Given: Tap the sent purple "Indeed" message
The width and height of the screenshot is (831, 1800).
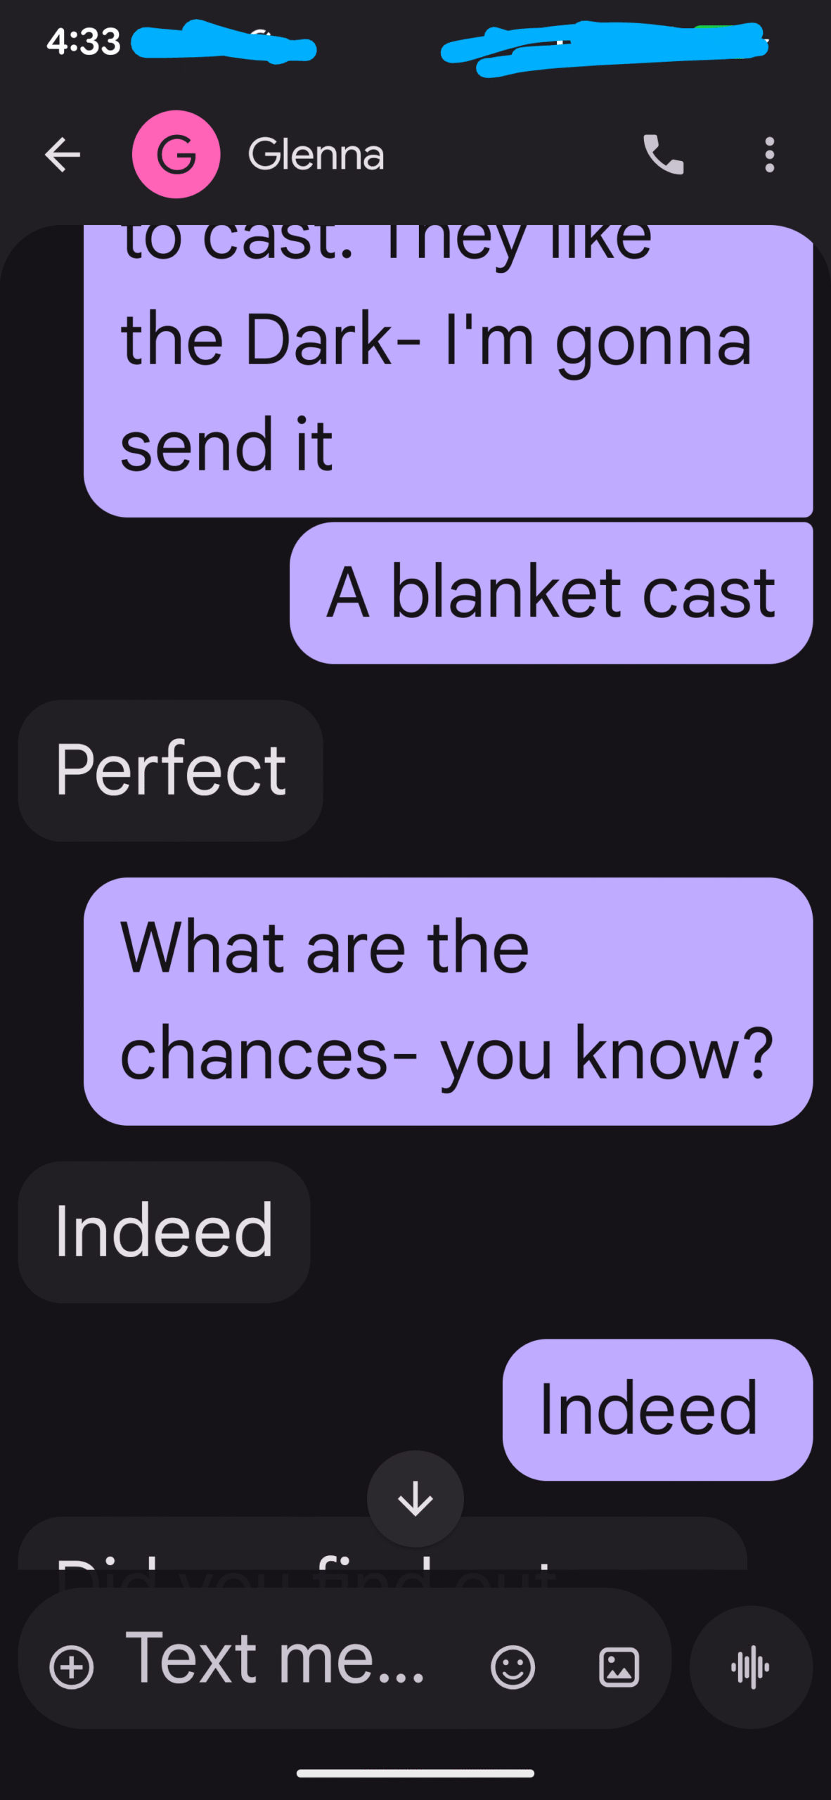Looking at the screenshot, I should (x=657, y=1409).
